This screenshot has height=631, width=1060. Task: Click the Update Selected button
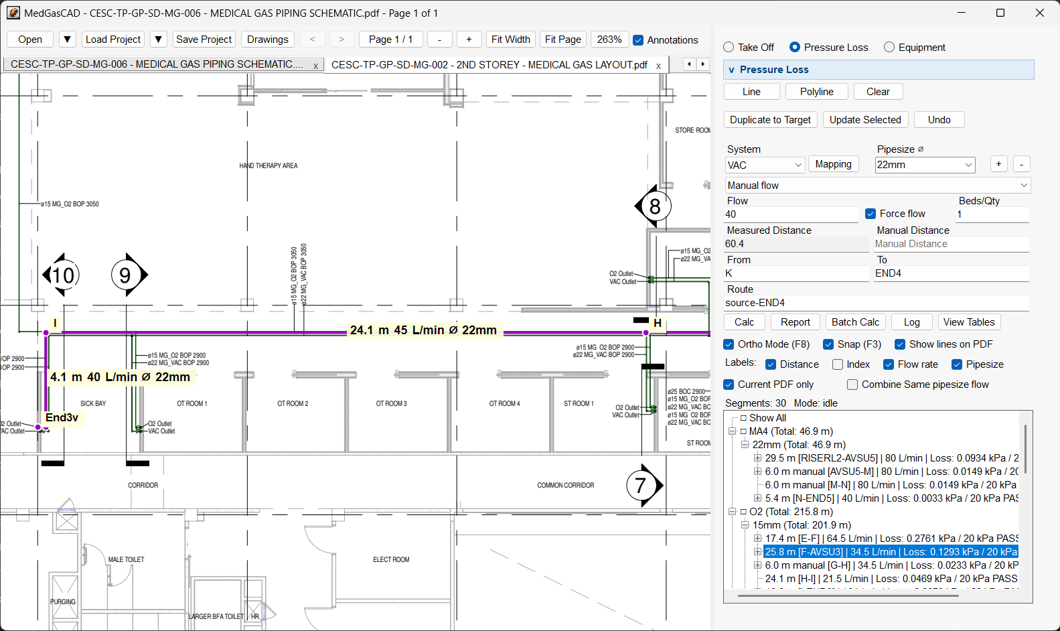865,120
